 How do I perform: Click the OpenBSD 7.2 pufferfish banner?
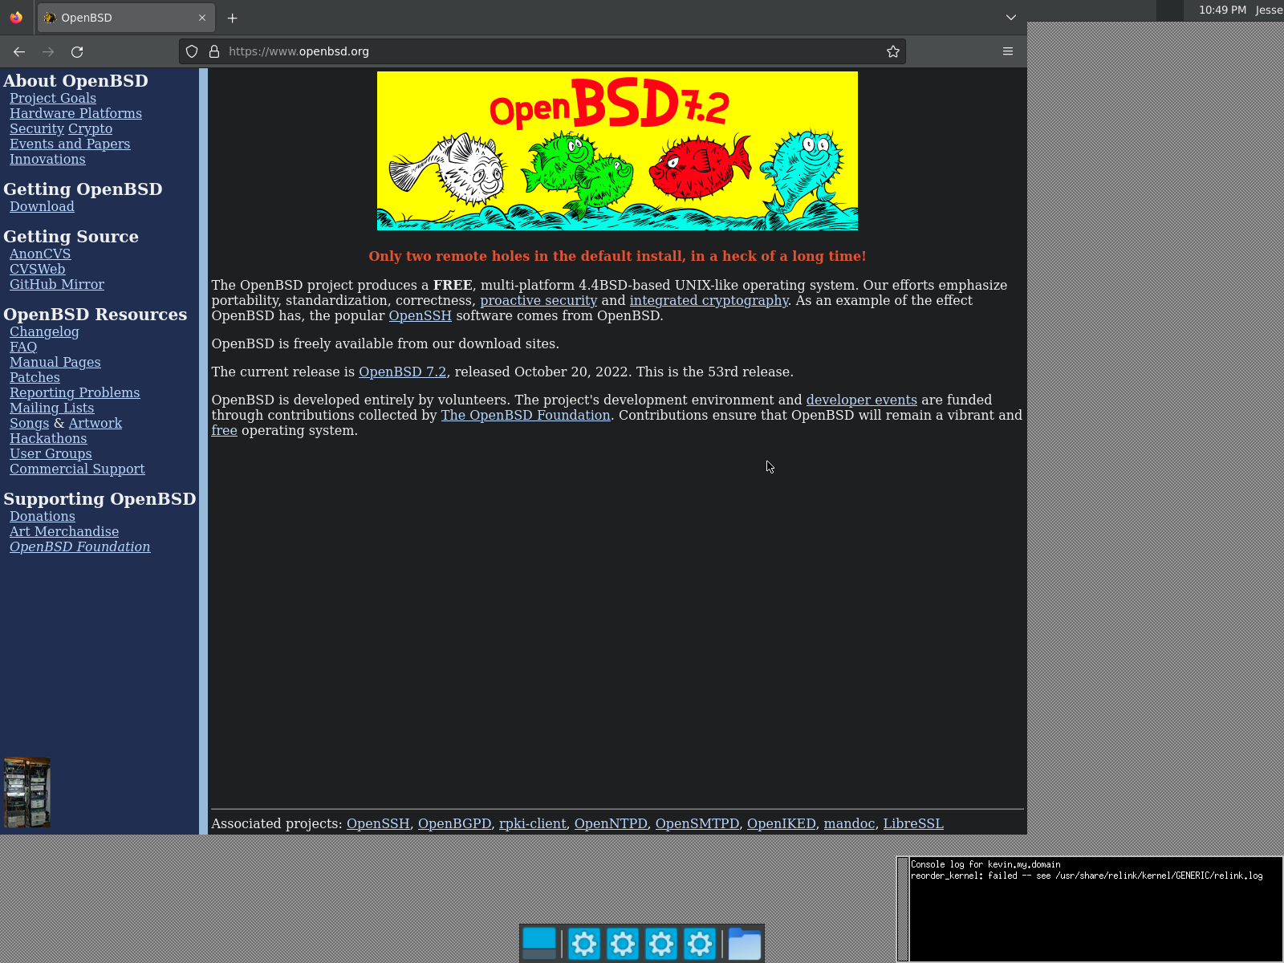point(617,151)
